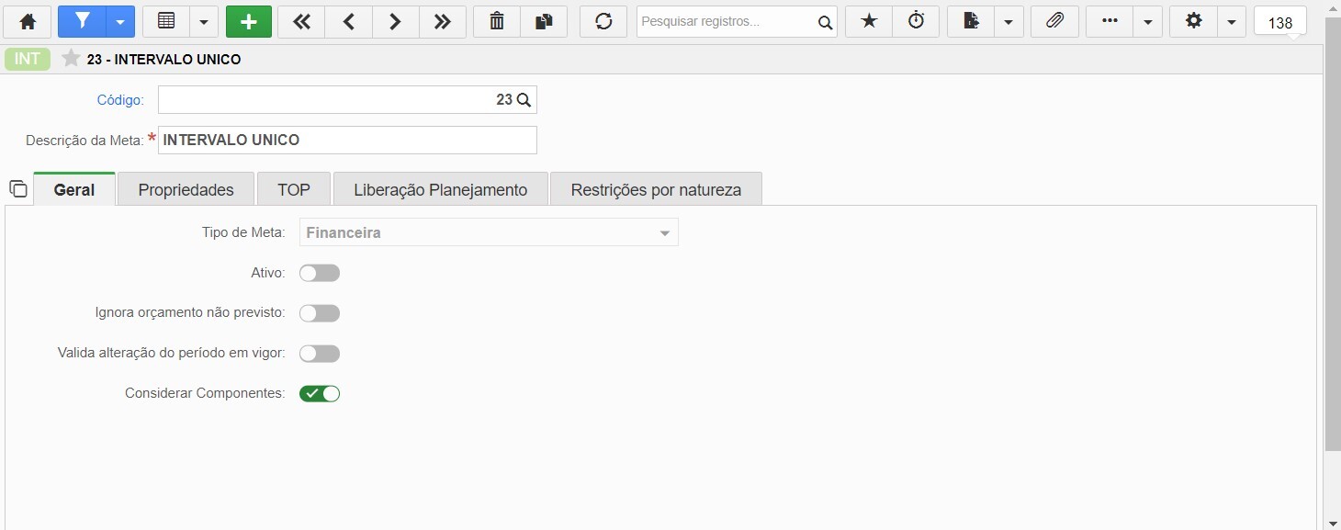Expand export options dropdown arrow
This screenshot has height=530, width=1341.
click(1009, 21)
